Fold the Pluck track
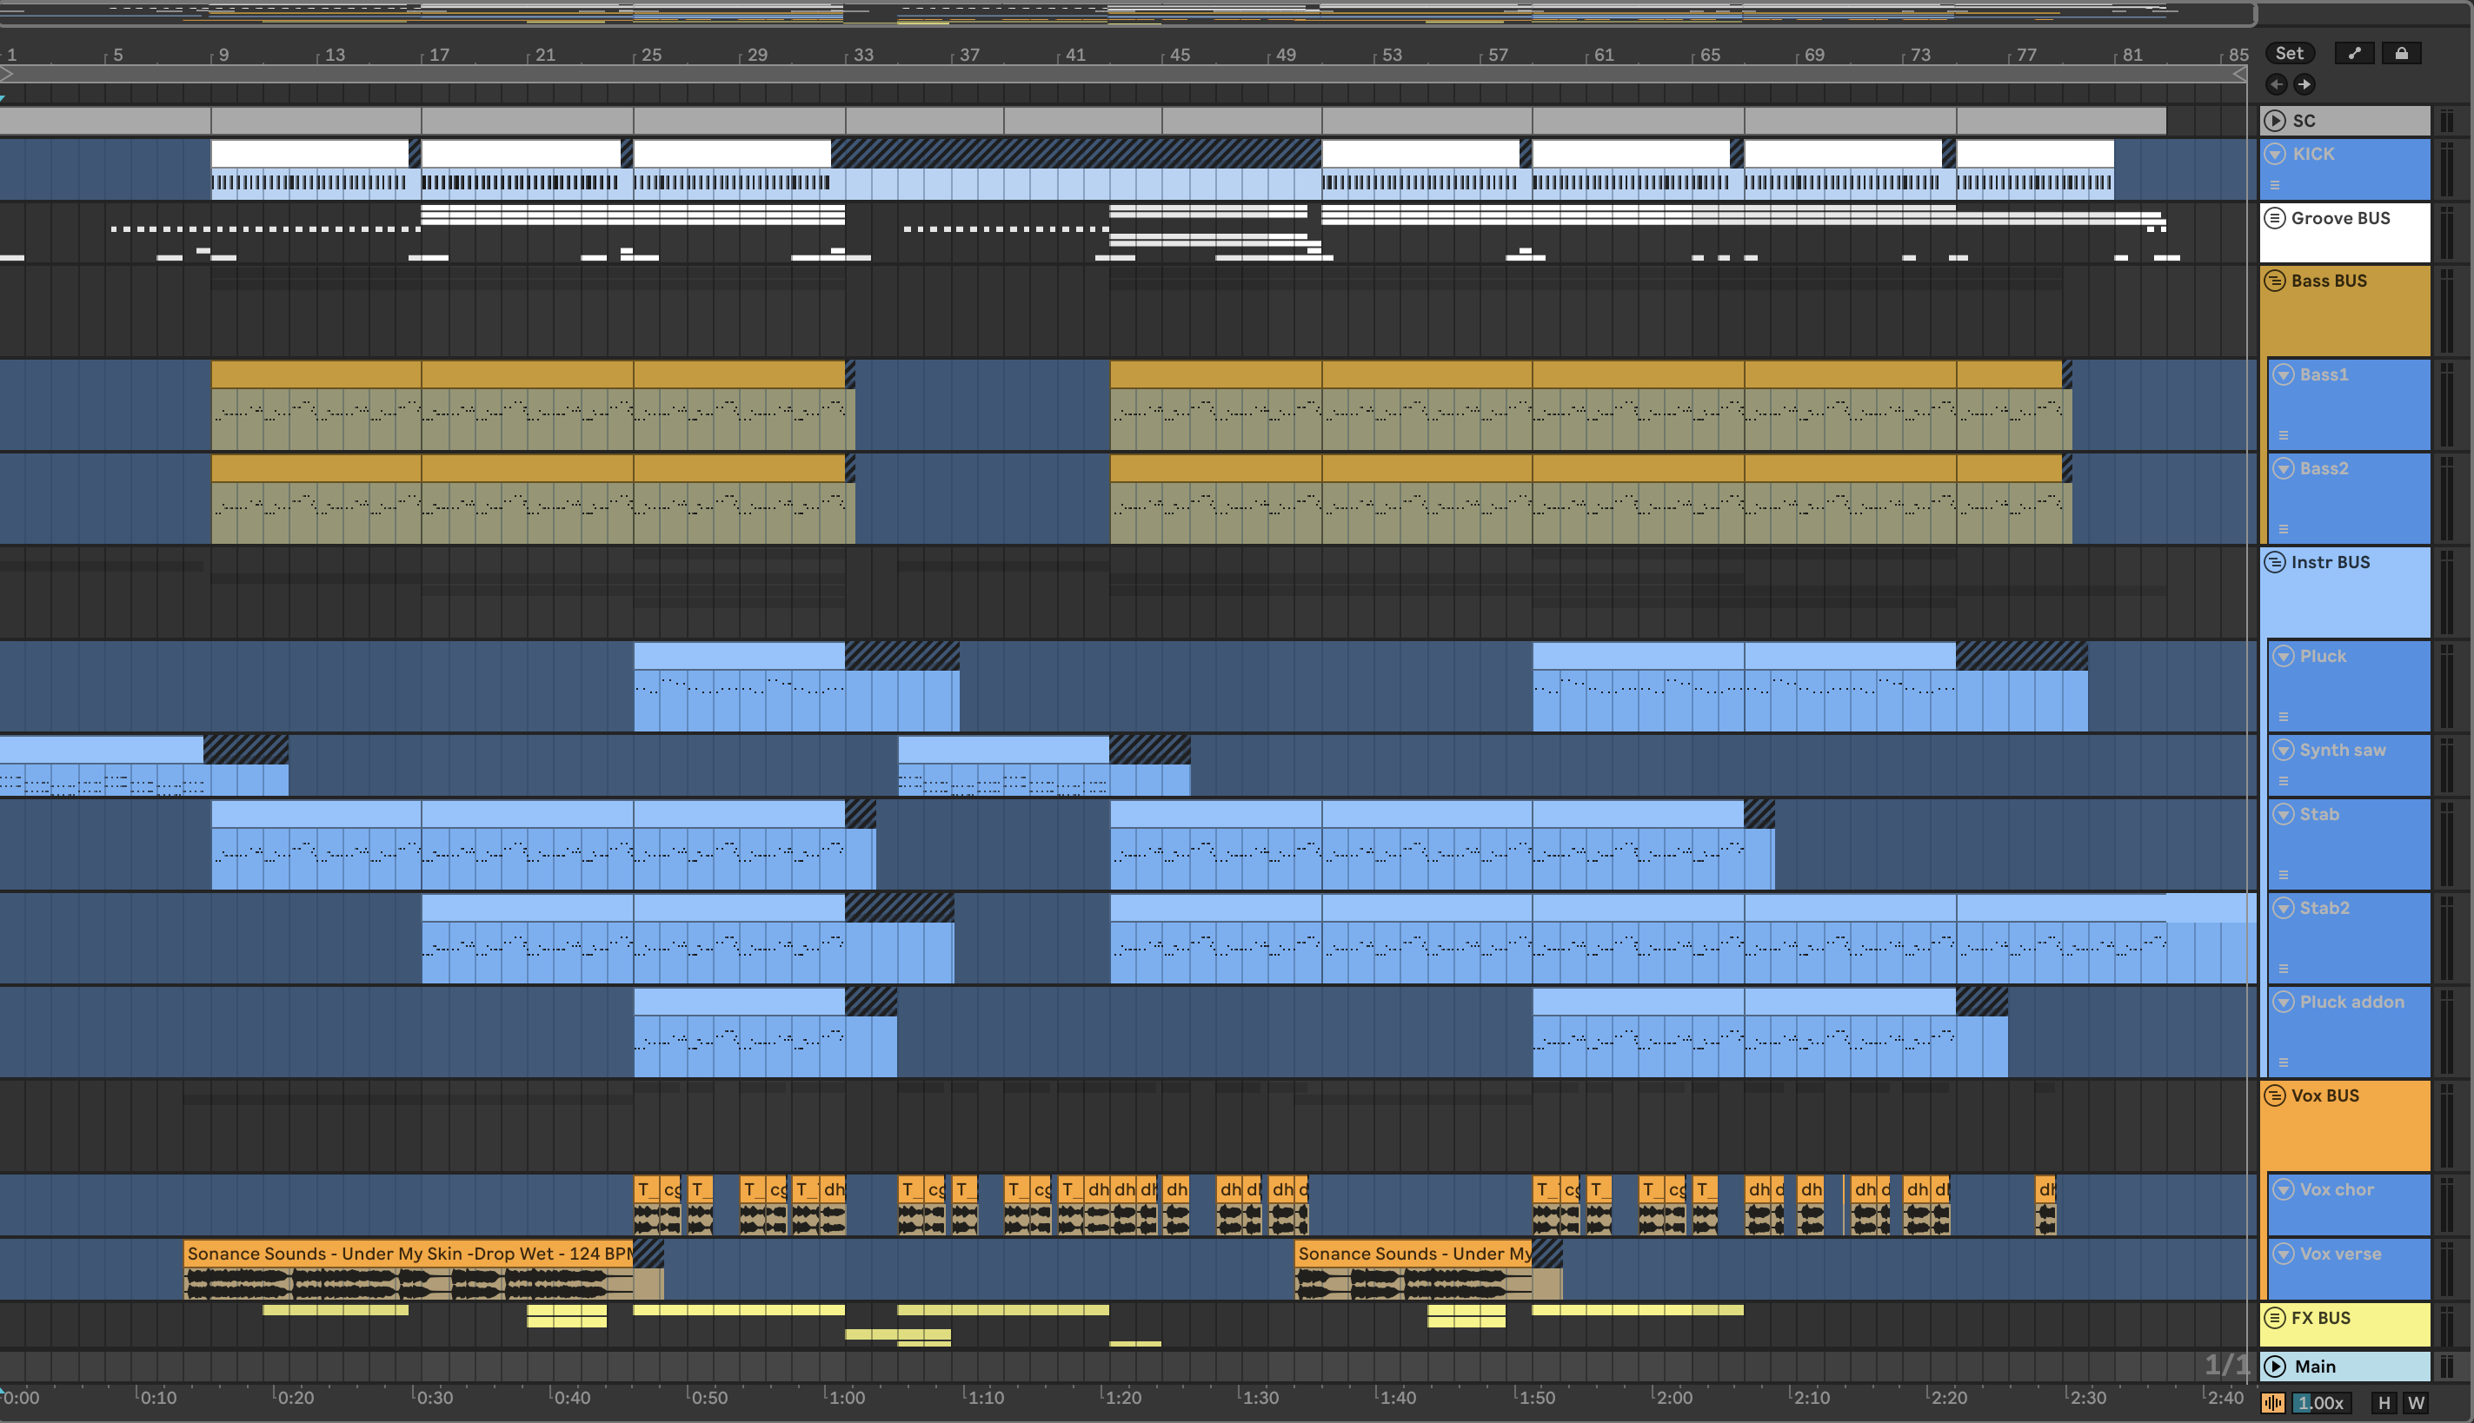 click(2284, 656)
